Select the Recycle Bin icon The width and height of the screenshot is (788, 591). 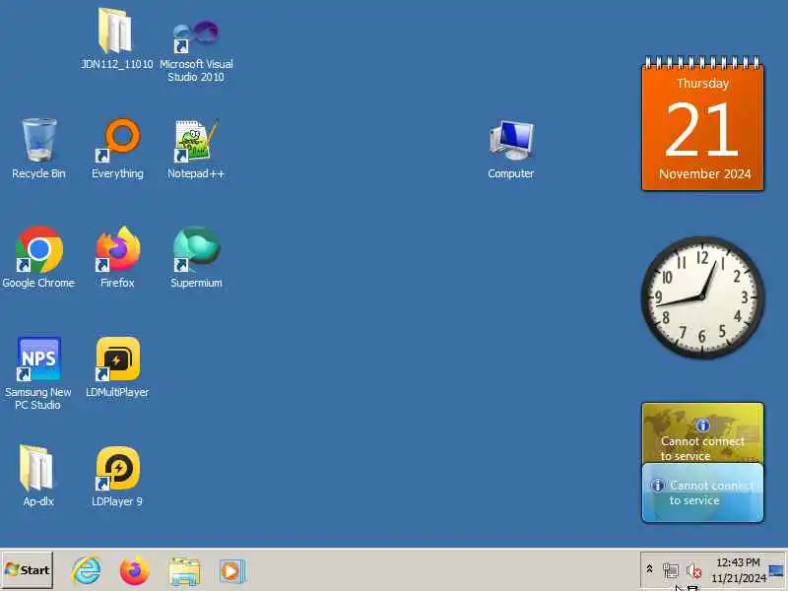(x=38, y=149)
